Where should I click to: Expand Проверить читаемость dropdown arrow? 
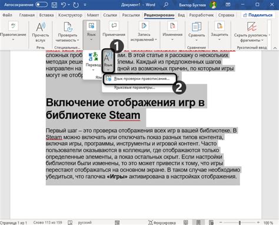pos(78,40)
